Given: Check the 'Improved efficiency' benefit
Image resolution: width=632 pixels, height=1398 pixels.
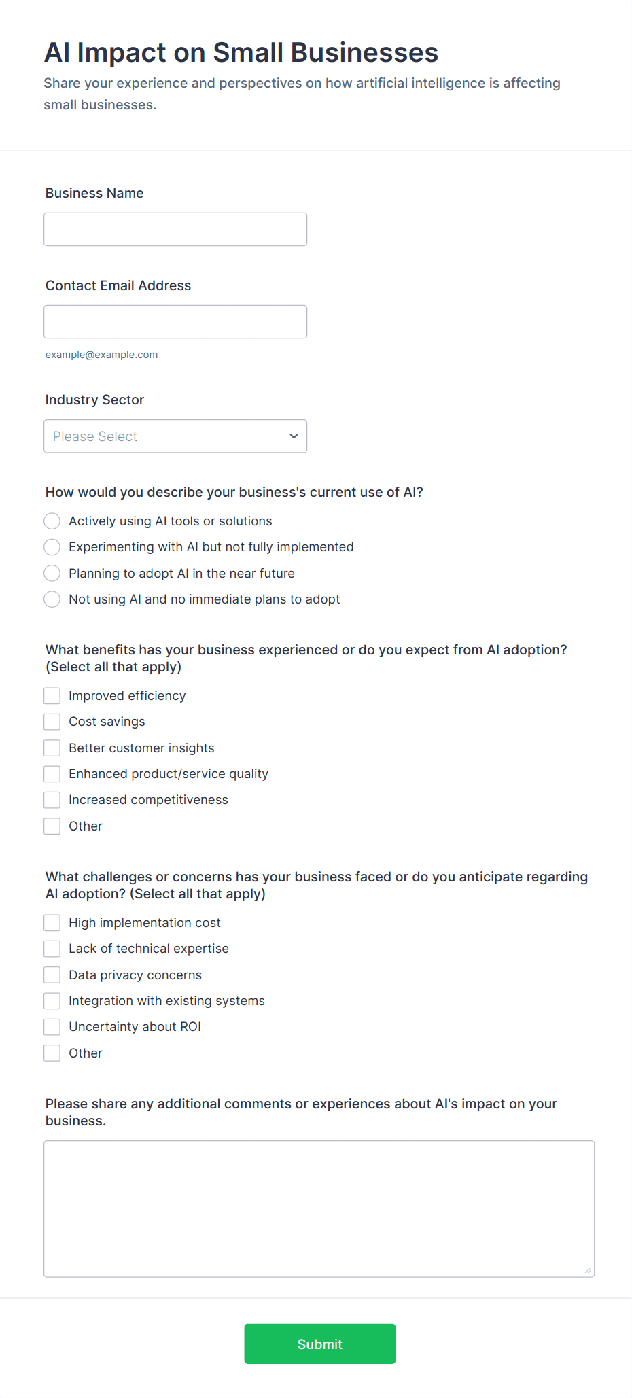Looking at the screenshot, I should tap(52, 695).
